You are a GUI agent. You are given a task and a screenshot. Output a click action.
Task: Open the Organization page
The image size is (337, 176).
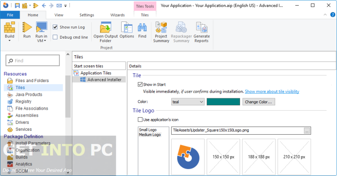pyautogui.click(x=27, y=150)
